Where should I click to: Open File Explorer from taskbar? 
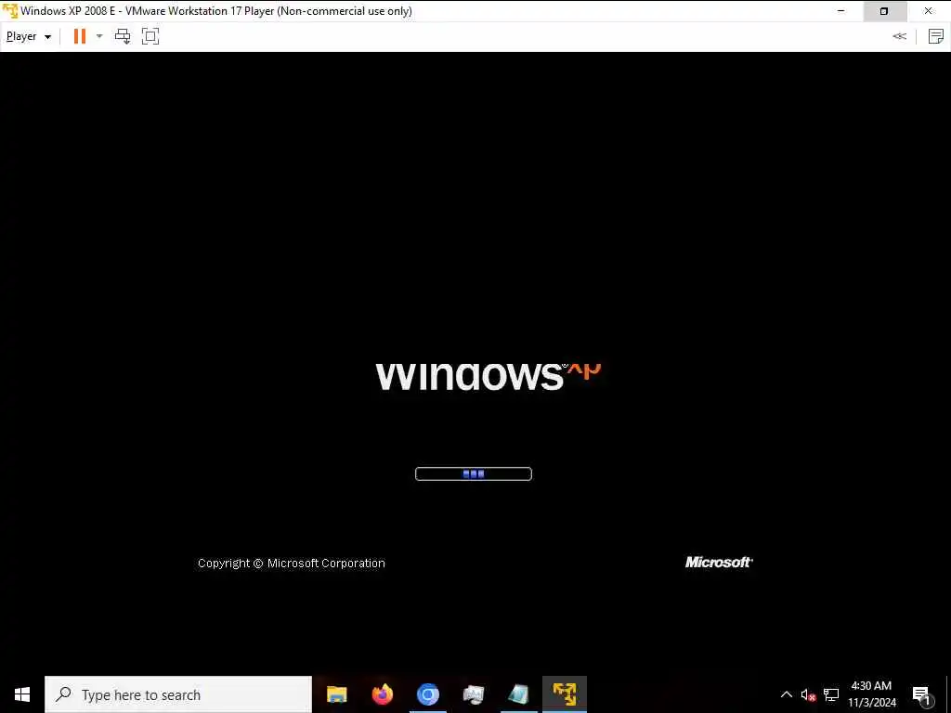pyautogui.click(x=336, y=694)
